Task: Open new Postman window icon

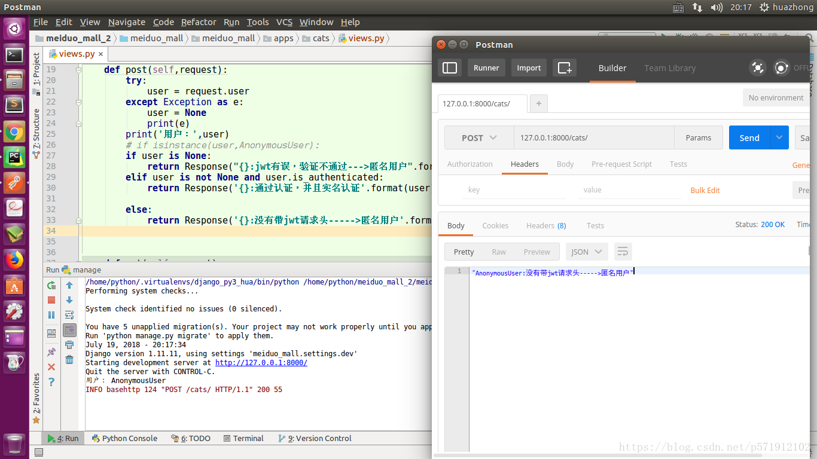Action: 565,68
